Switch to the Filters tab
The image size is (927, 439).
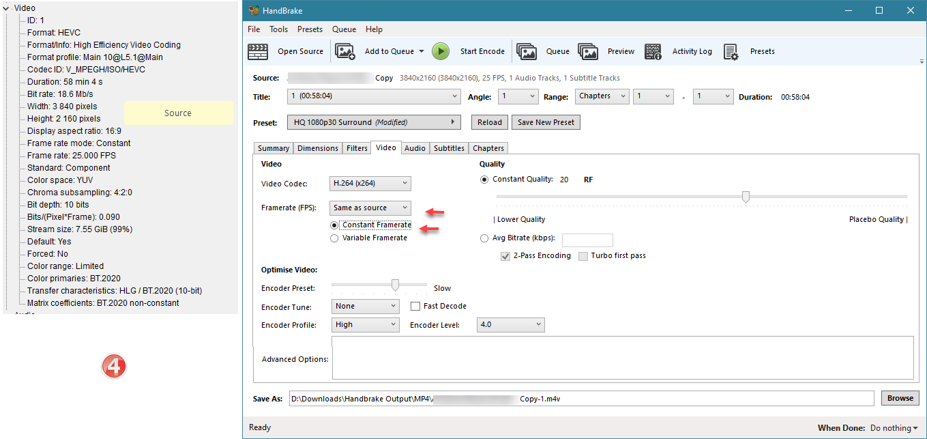[357, 148]
